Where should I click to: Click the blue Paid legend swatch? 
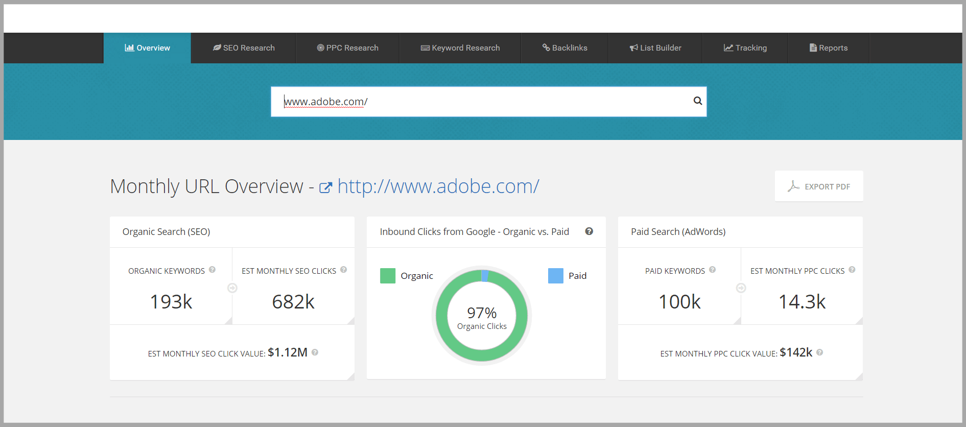[556, 276]
